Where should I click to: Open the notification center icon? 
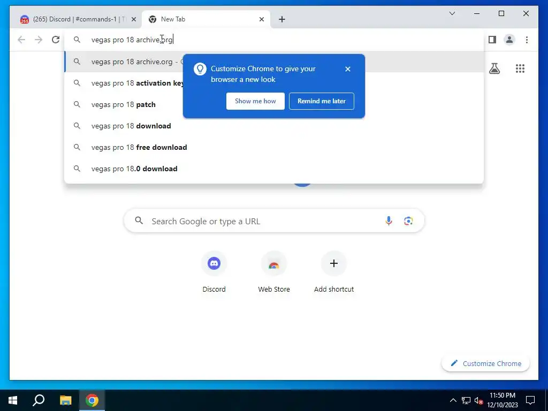(x=530, y=400)
